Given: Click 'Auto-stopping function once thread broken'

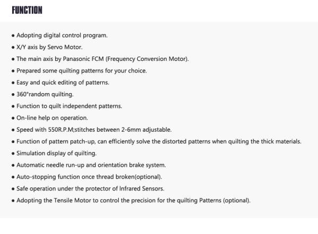Looking at the screenshot, I should coord(89,177).
